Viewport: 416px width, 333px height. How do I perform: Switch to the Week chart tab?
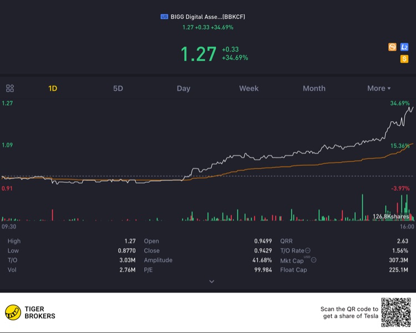coord(248,88)
